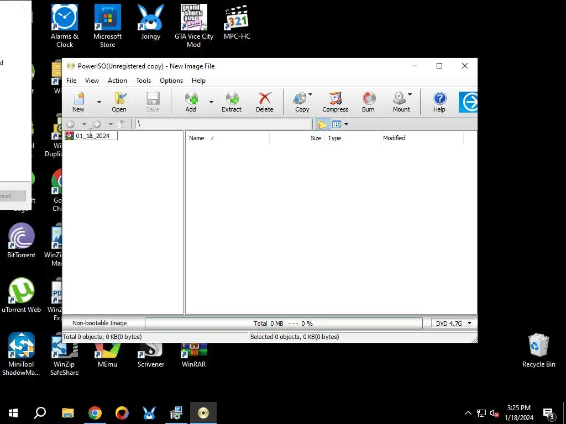Open the uTorrent Web desktop shortcut
The image size is (566, 424).
coord(22,295)
